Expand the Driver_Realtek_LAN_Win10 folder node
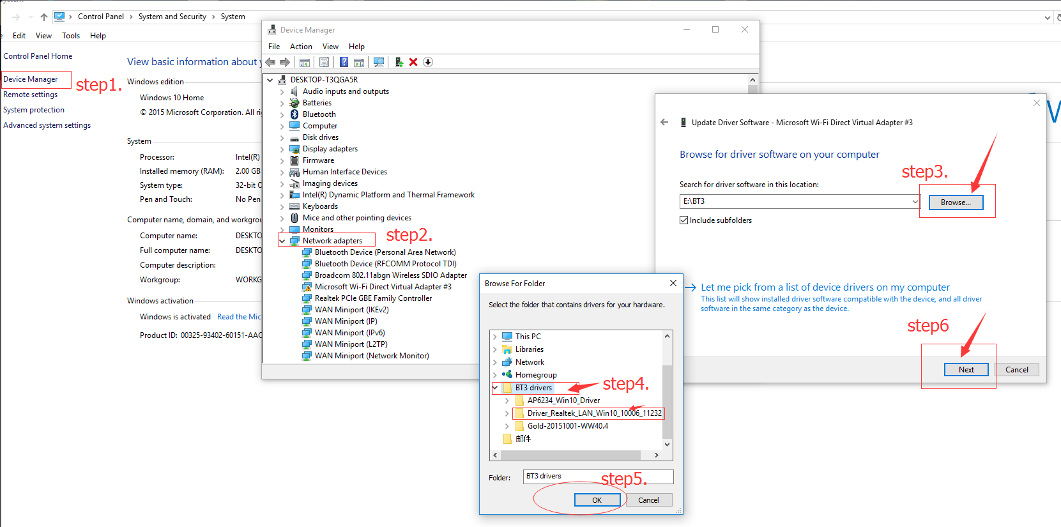 [x=507, y=413]
